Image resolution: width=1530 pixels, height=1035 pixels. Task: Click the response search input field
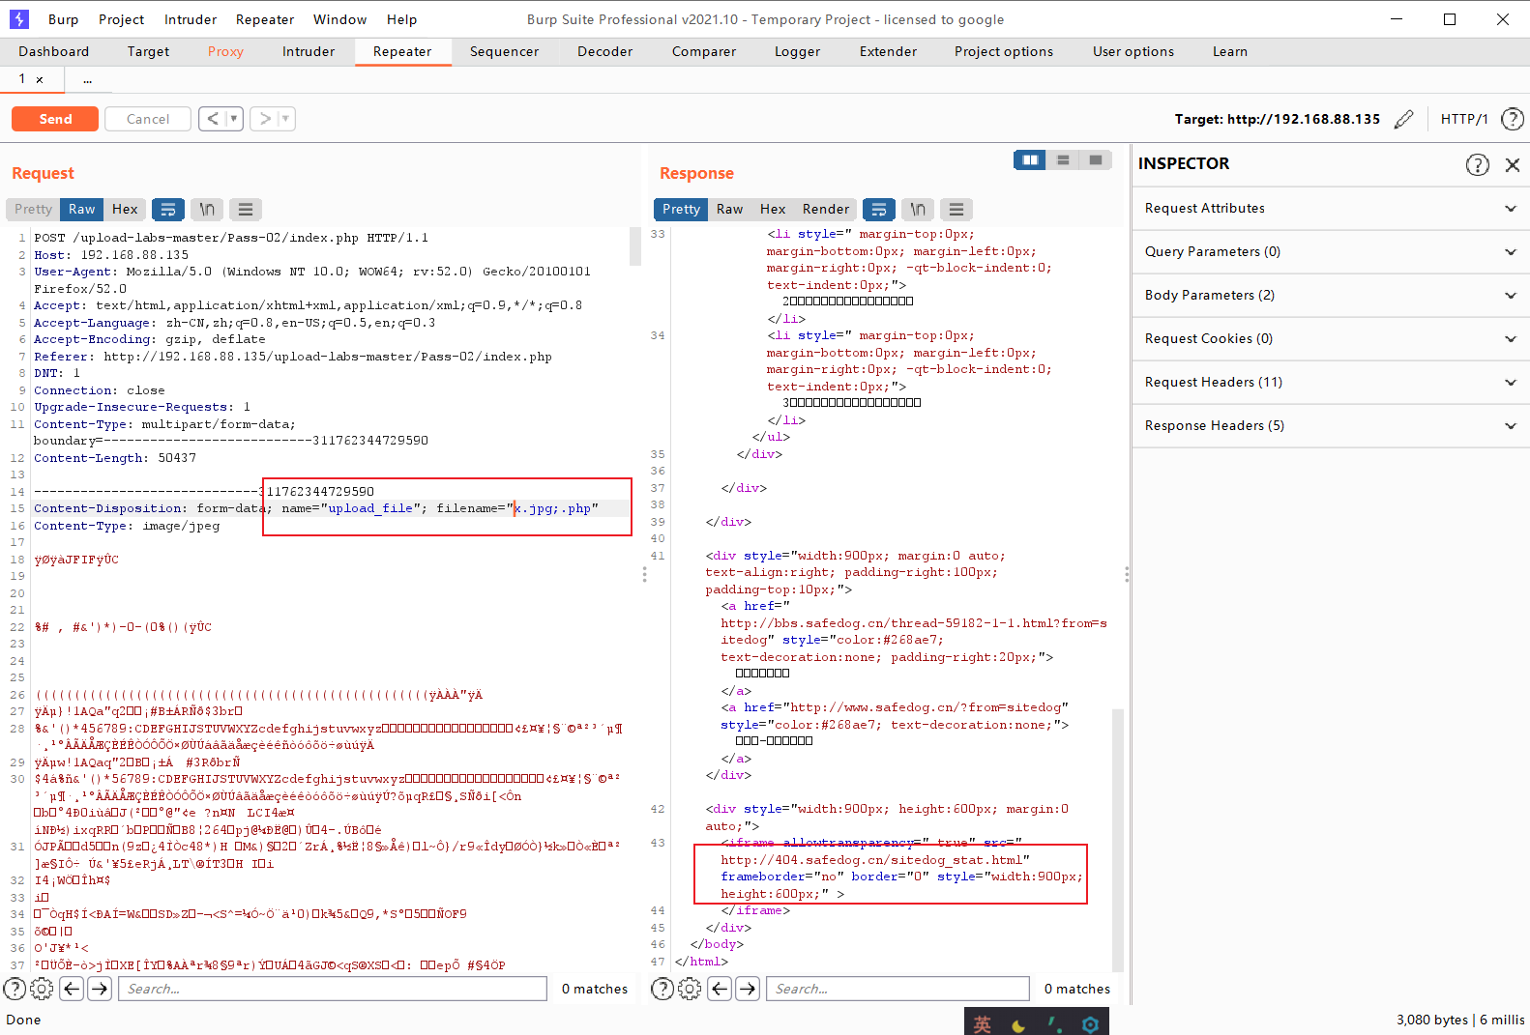tap(898, 989)
